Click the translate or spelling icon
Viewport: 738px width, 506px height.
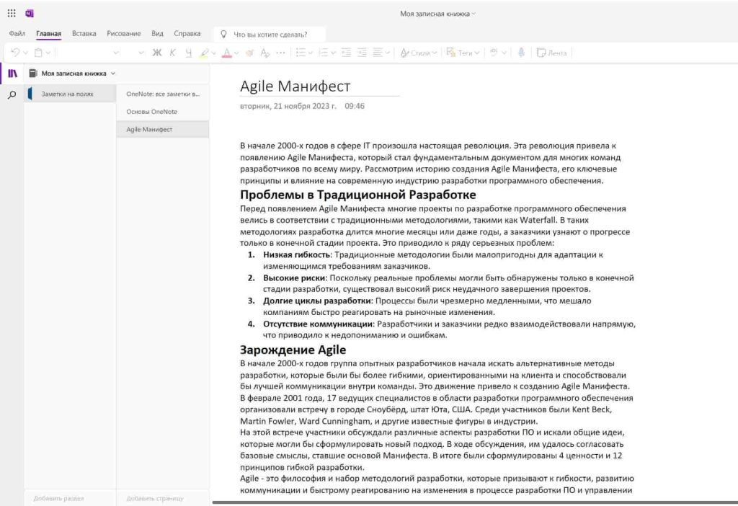point(494,53)
